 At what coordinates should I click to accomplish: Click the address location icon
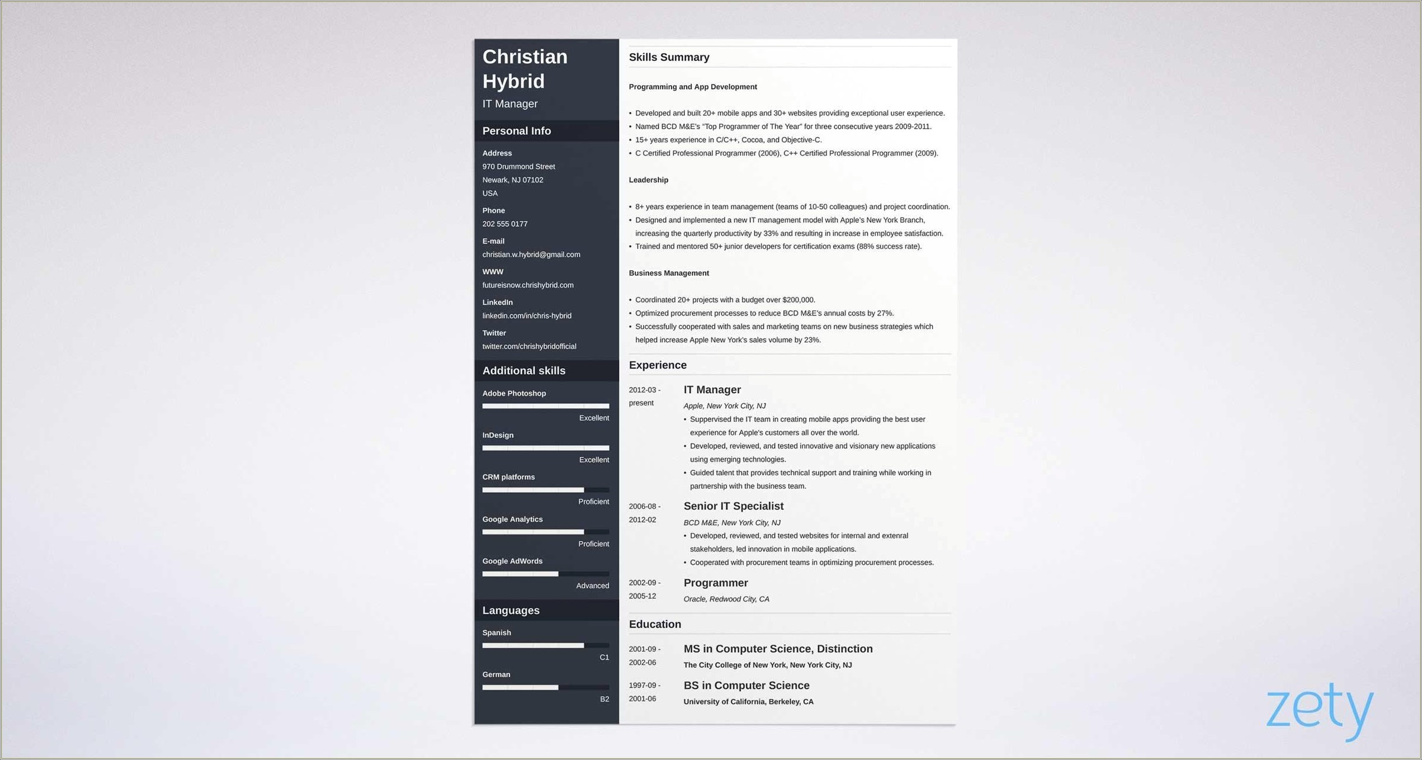point(496,152)
